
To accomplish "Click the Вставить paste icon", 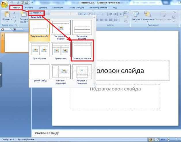I will click(x=7, y=14).
